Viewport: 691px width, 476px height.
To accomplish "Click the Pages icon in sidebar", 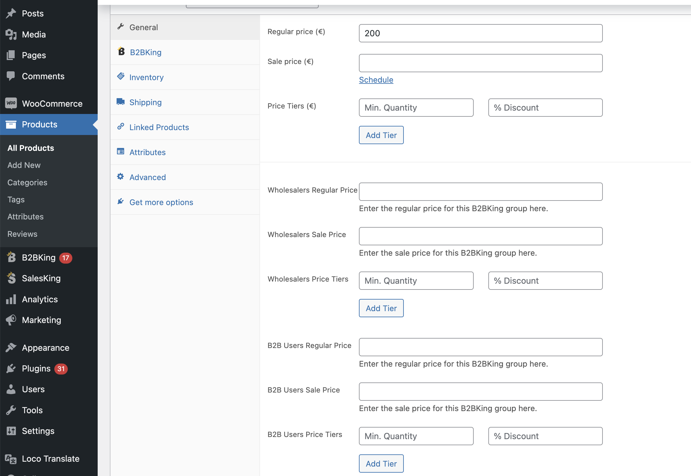I will (11, 55).
